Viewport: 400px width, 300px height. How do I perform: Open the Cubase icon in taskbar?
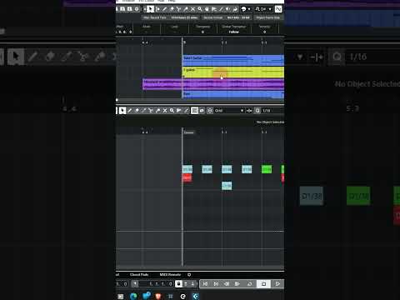pyautogui.click(x=196, y=297)
